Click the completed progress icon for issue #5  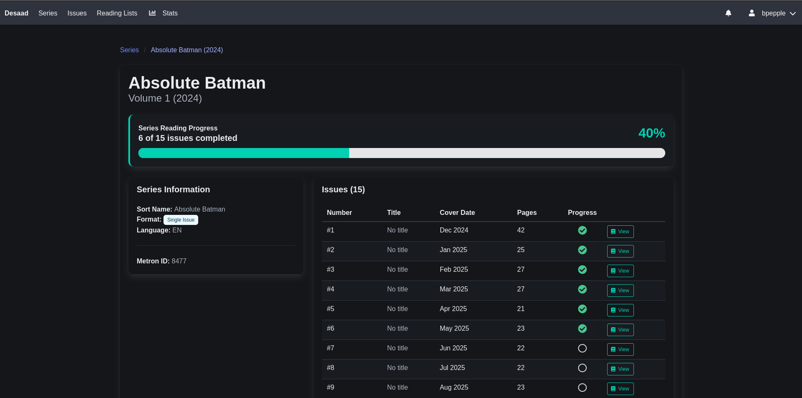(x=582, y=309)
